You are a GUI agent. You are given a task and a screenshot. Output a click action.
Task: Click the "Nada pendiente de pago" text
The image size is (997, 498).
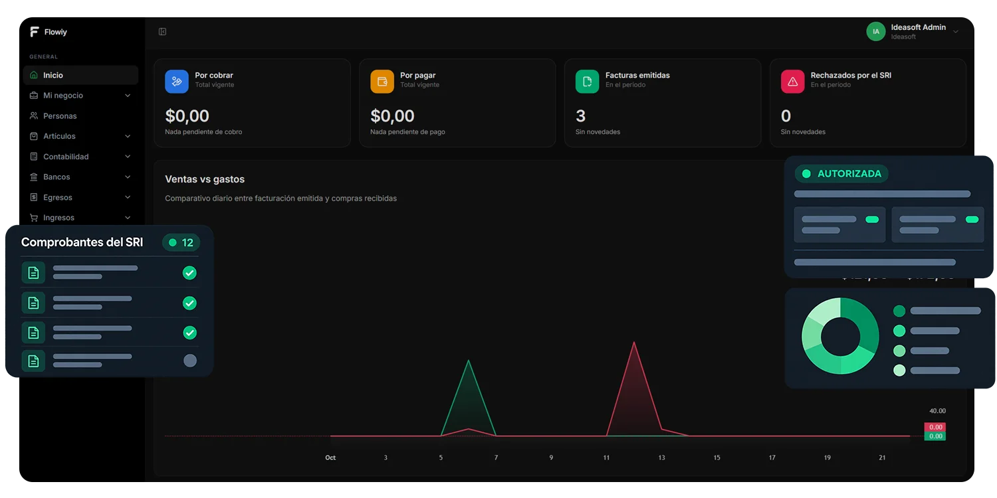click(407, 132)
